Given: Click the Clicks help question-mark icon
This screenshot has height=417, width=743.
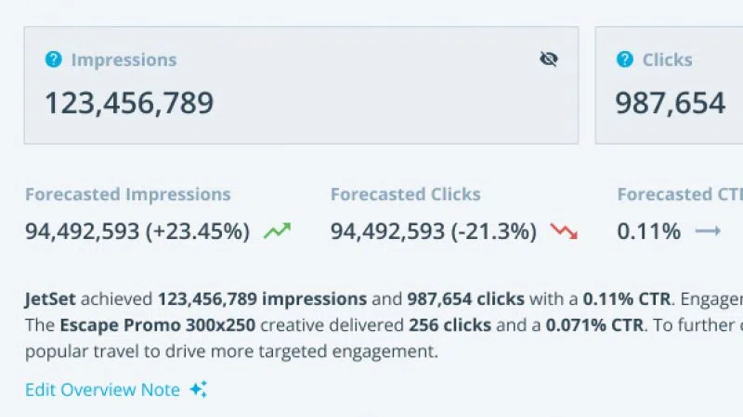Looking at the screenshot, I should [x=625, y=59].
